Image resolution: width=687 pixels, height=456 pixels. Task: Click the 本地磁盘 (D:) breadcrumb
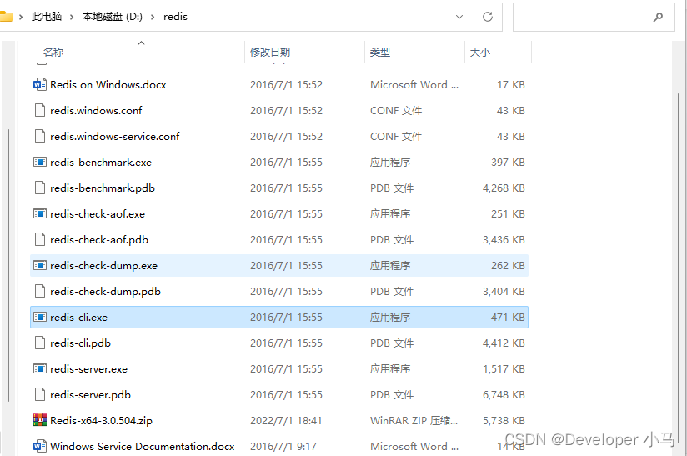tap(113, 17)
